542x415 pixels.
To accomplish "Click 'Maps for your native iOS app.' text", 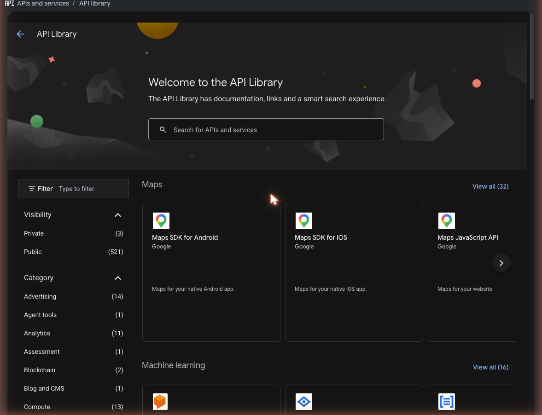I will coord(331,289).
